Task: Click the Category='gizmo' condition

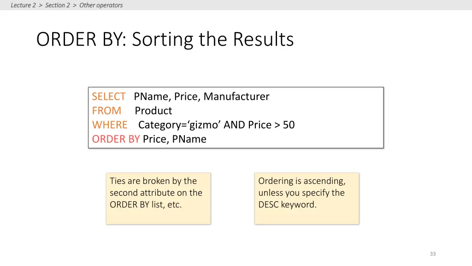Action: click(179, 125)
